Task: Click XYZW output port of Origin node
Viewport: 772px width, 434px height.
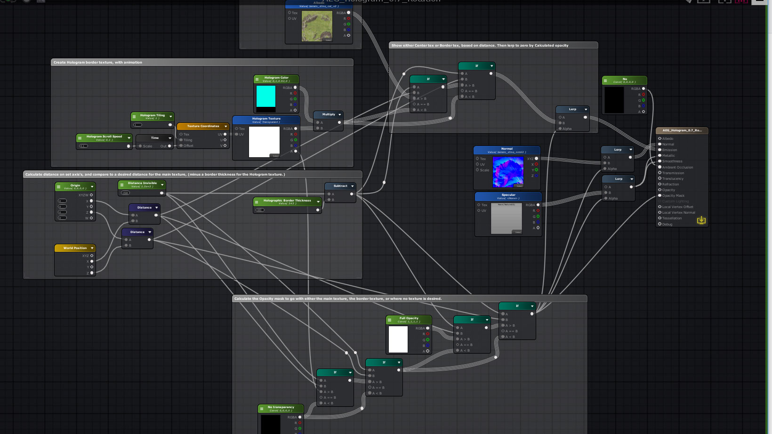Action: point(91,195)
